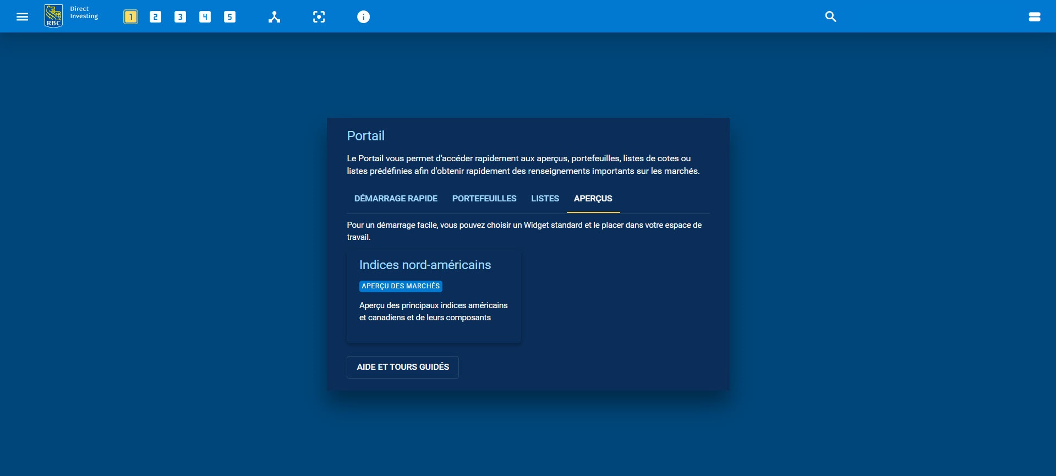Switch to workspace 3
This screenshot has width=1056, height=476.
(x=180, y=17)
